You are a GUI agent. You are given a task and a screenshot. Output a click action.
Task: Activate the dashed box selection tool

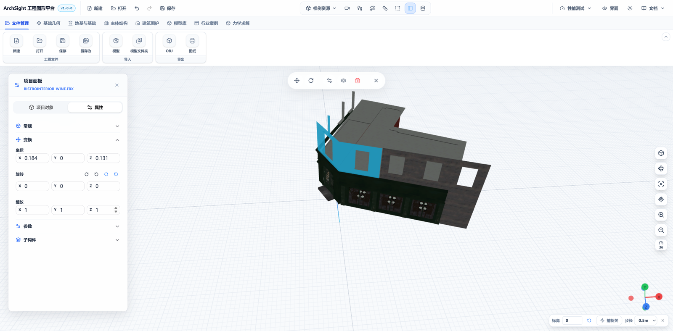coord(397,8)
